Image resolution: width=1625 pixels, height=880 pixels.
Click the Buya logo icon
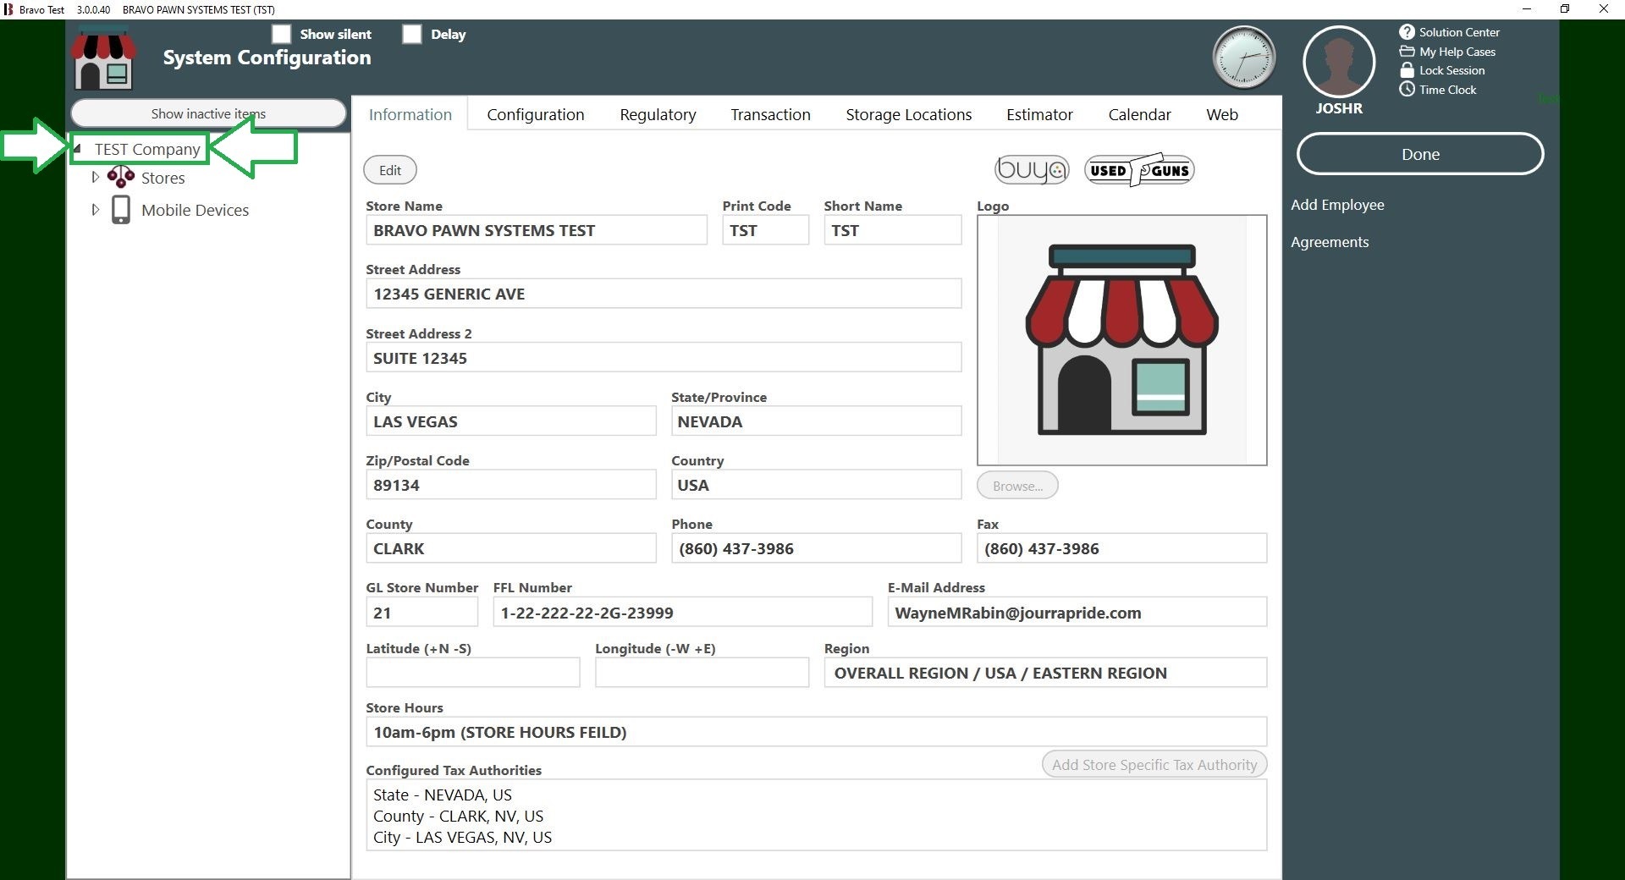coord(1032,170)
